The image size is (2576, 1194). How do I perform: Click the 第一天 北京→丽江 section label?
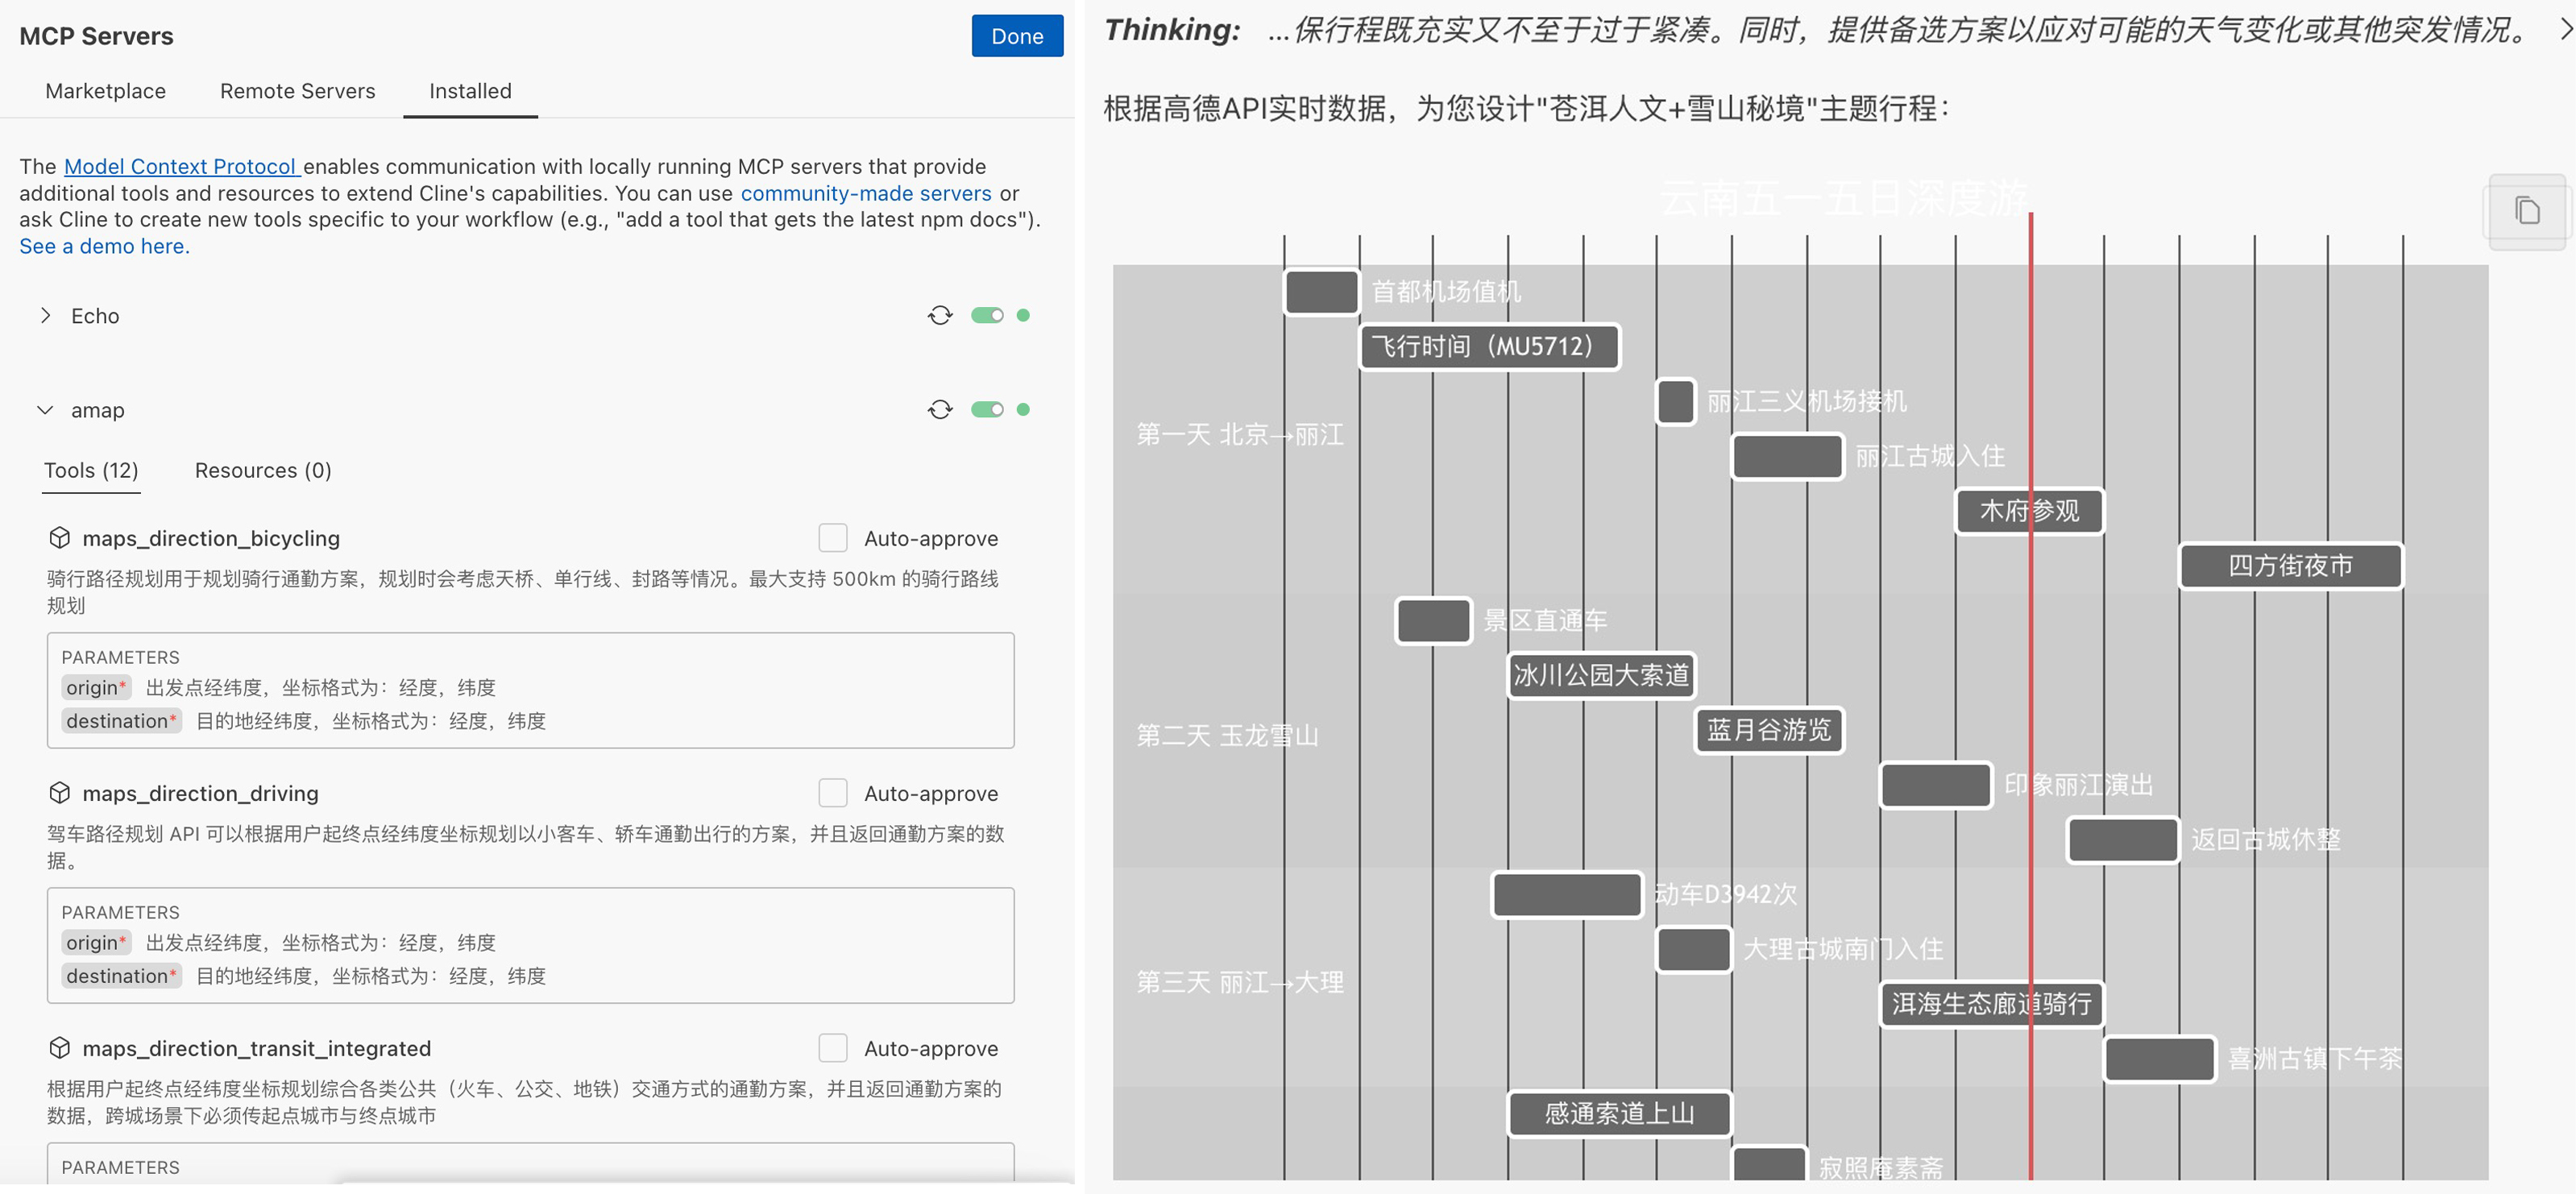(1240, 435)
